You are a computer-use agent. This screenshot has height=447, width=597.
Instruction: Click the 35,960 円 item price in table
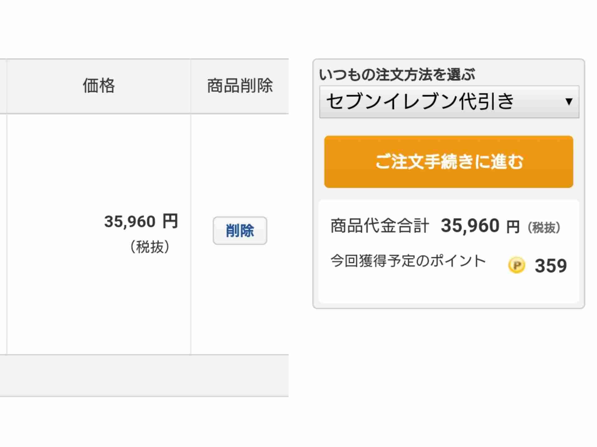click(141, 221)
